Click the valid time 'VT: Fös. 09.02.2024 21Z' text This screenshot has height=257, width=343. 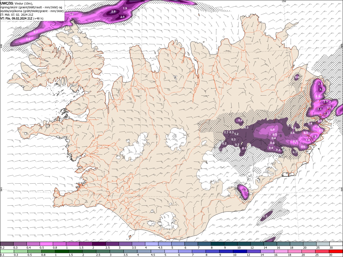[16, 18]
